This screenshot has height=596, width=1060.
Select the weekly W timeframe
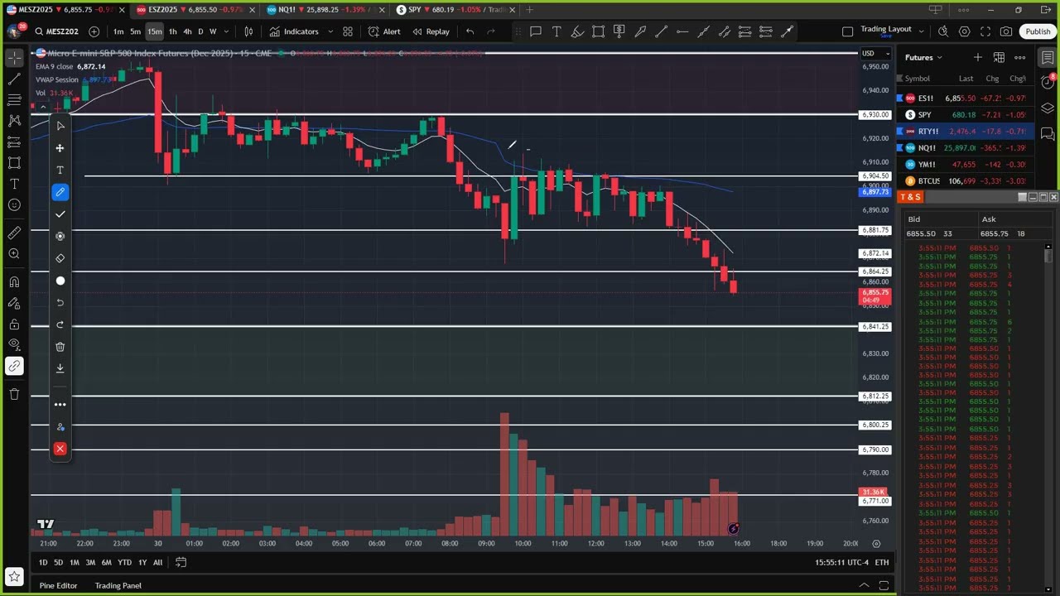coord(213,31)
